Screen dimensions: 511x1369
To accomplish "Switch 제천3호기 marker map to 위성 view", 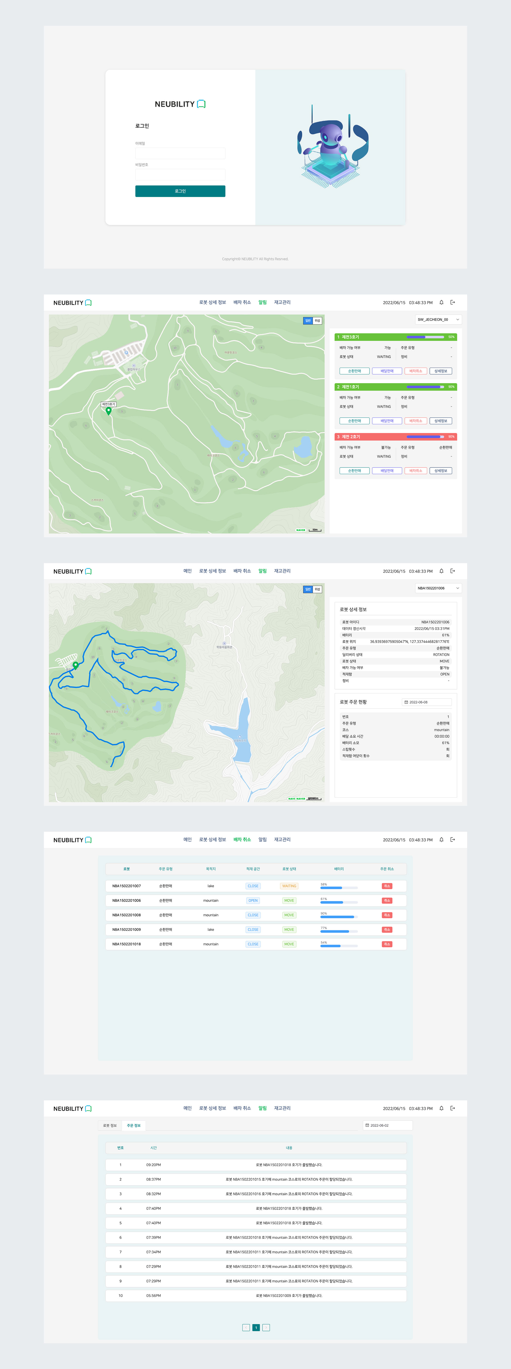I will coord(317,320).
